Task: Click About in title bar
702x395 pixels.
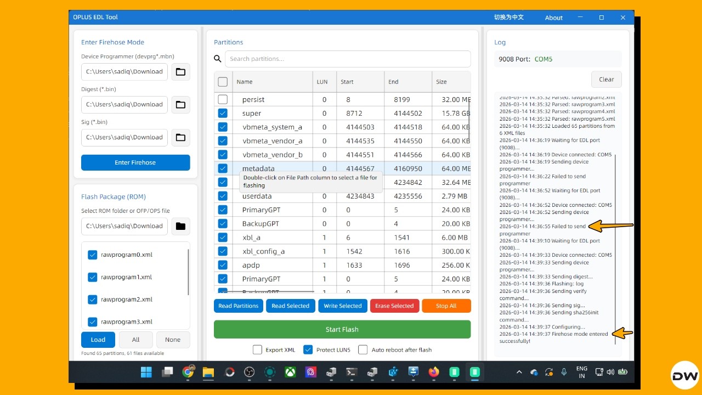Action: [x=554, y=18]
